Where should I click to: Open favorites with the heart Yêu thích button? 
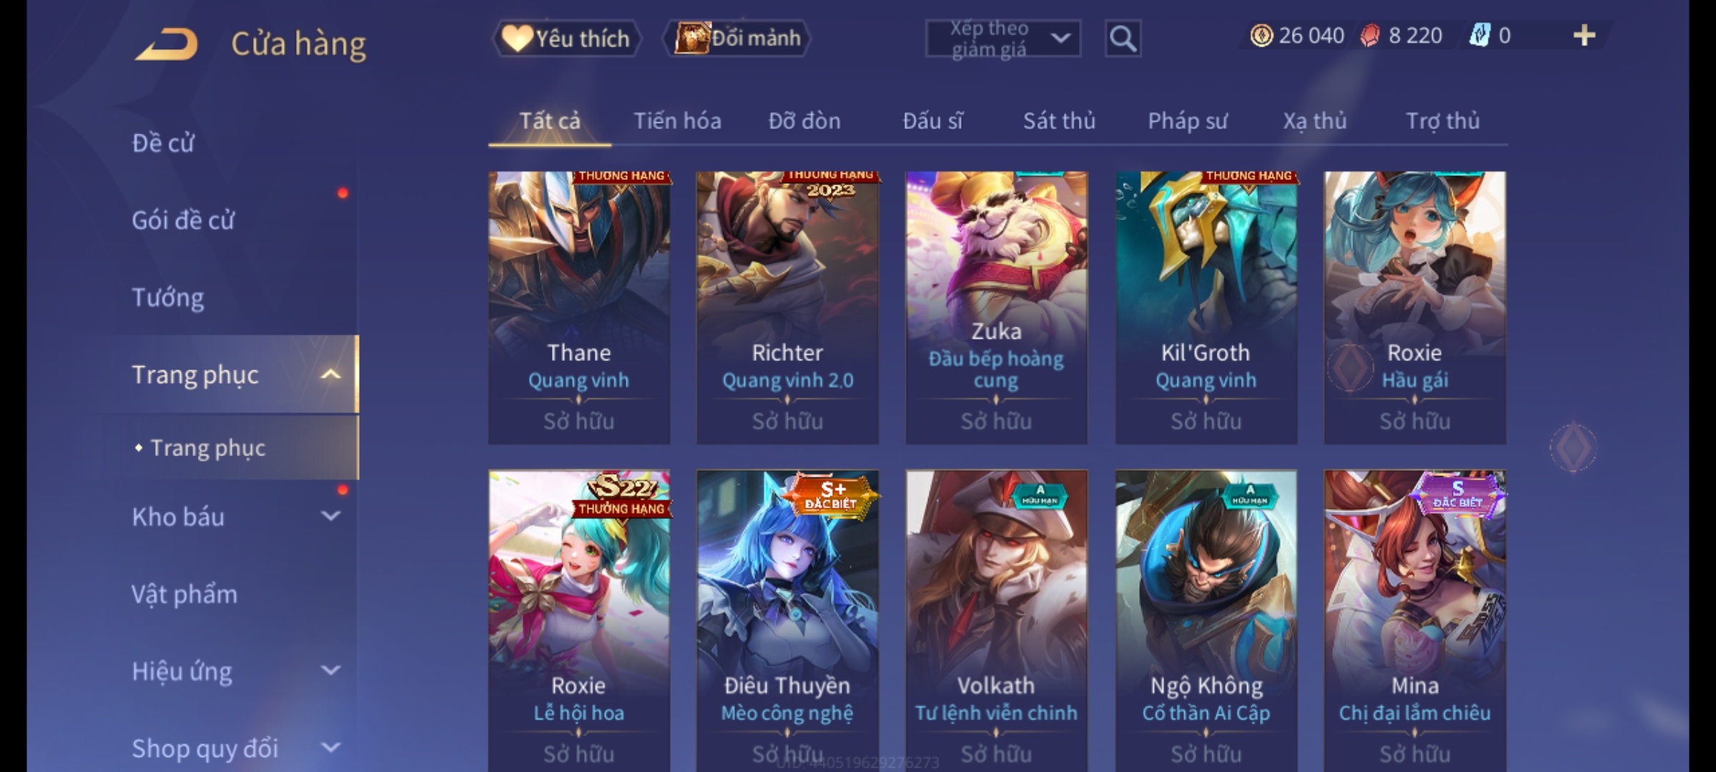(567, 38)
